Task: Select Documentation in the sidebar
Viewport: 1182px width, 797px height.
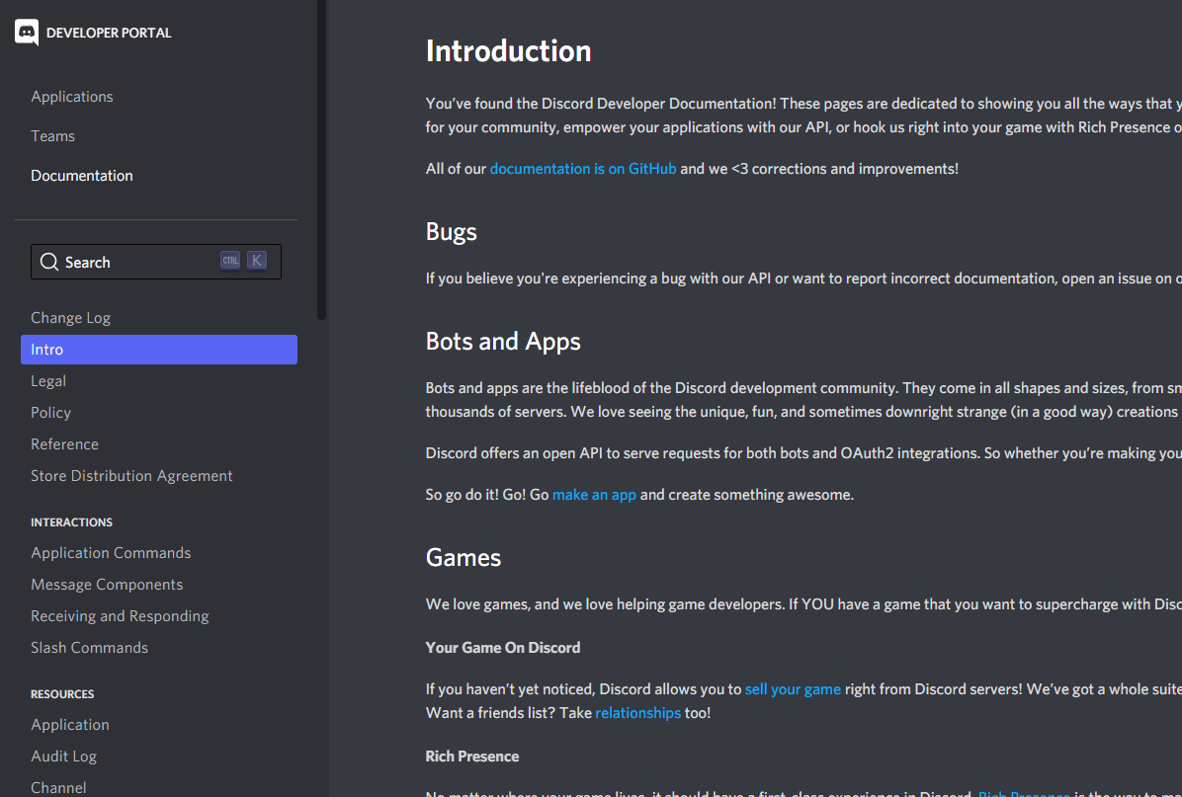Action: pos(81,176)
